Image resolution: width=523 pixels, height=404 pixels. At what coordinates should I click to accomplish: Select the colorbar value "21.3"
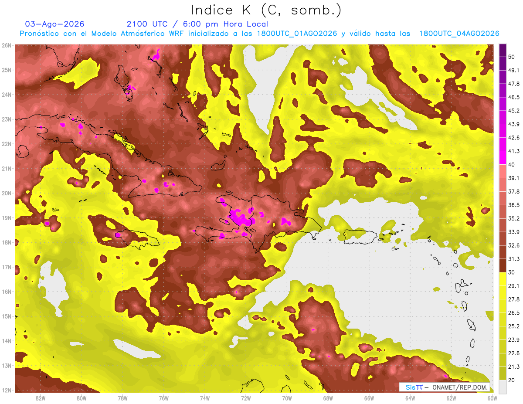[x=514, y=367]
